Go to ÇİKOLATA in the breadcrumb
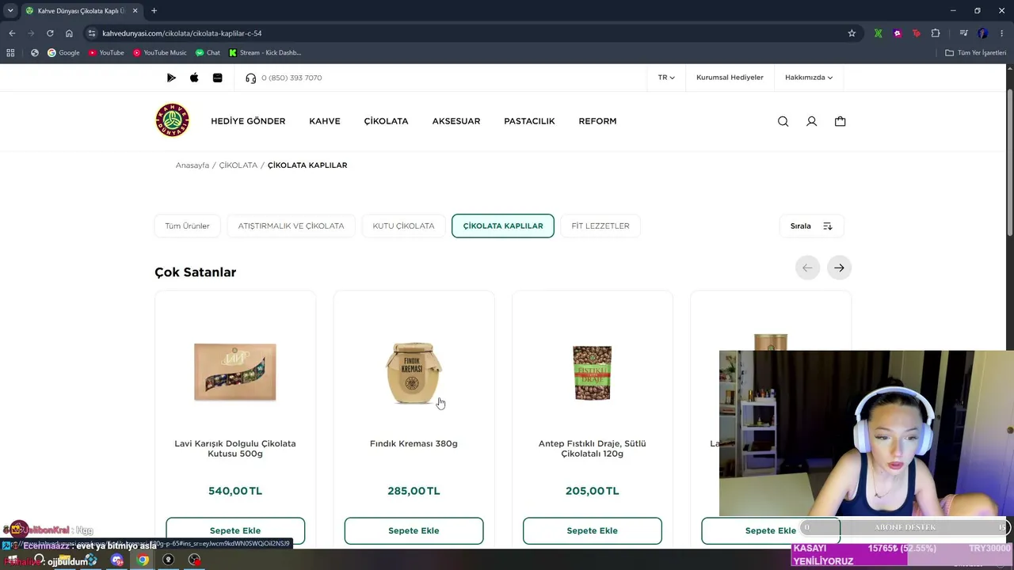Screen dimensions: 1014x570 coord(238,165)
